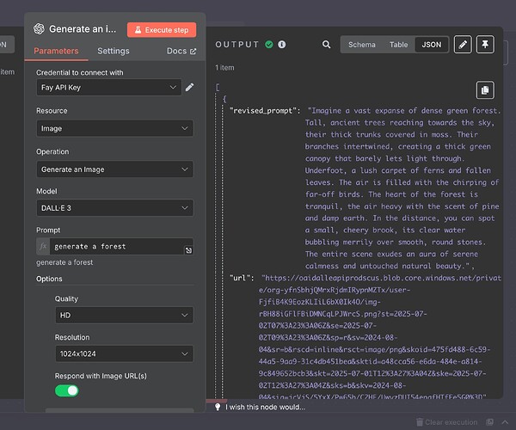This screenshot has width=516, height=430.
Task: Click the Clear execution button
Action: point(446,422)
